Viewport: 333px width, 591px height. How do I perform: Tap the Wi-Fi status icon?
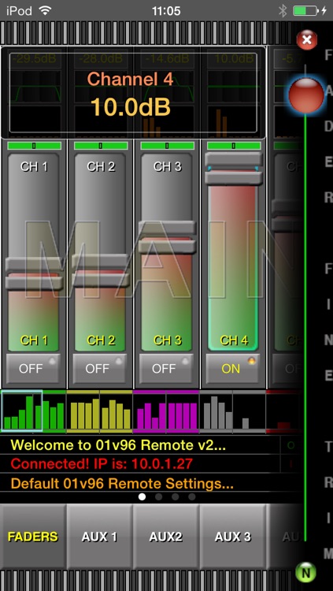pyautogui.click(x=45, y=10)
